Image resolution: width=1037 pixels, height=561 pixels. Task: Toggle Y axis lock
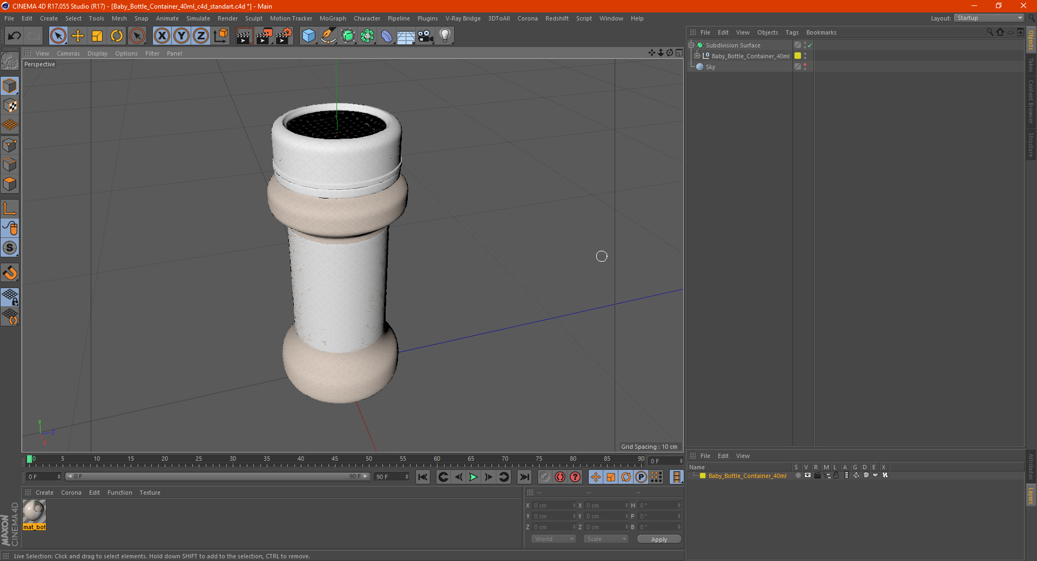coord(181,36)
